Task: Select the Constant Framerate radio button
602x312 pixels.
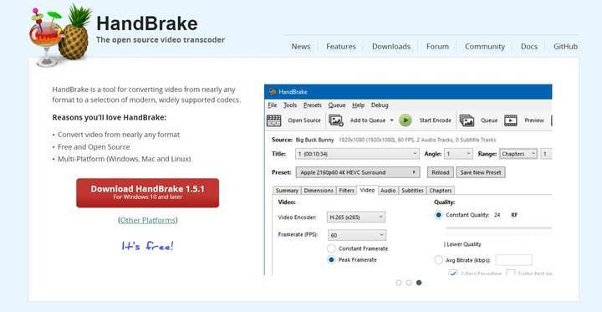Action: tap(331, 248)
